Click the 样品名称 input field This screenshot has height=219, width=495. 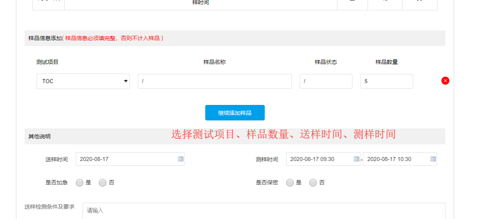click(x=215, y=81)
